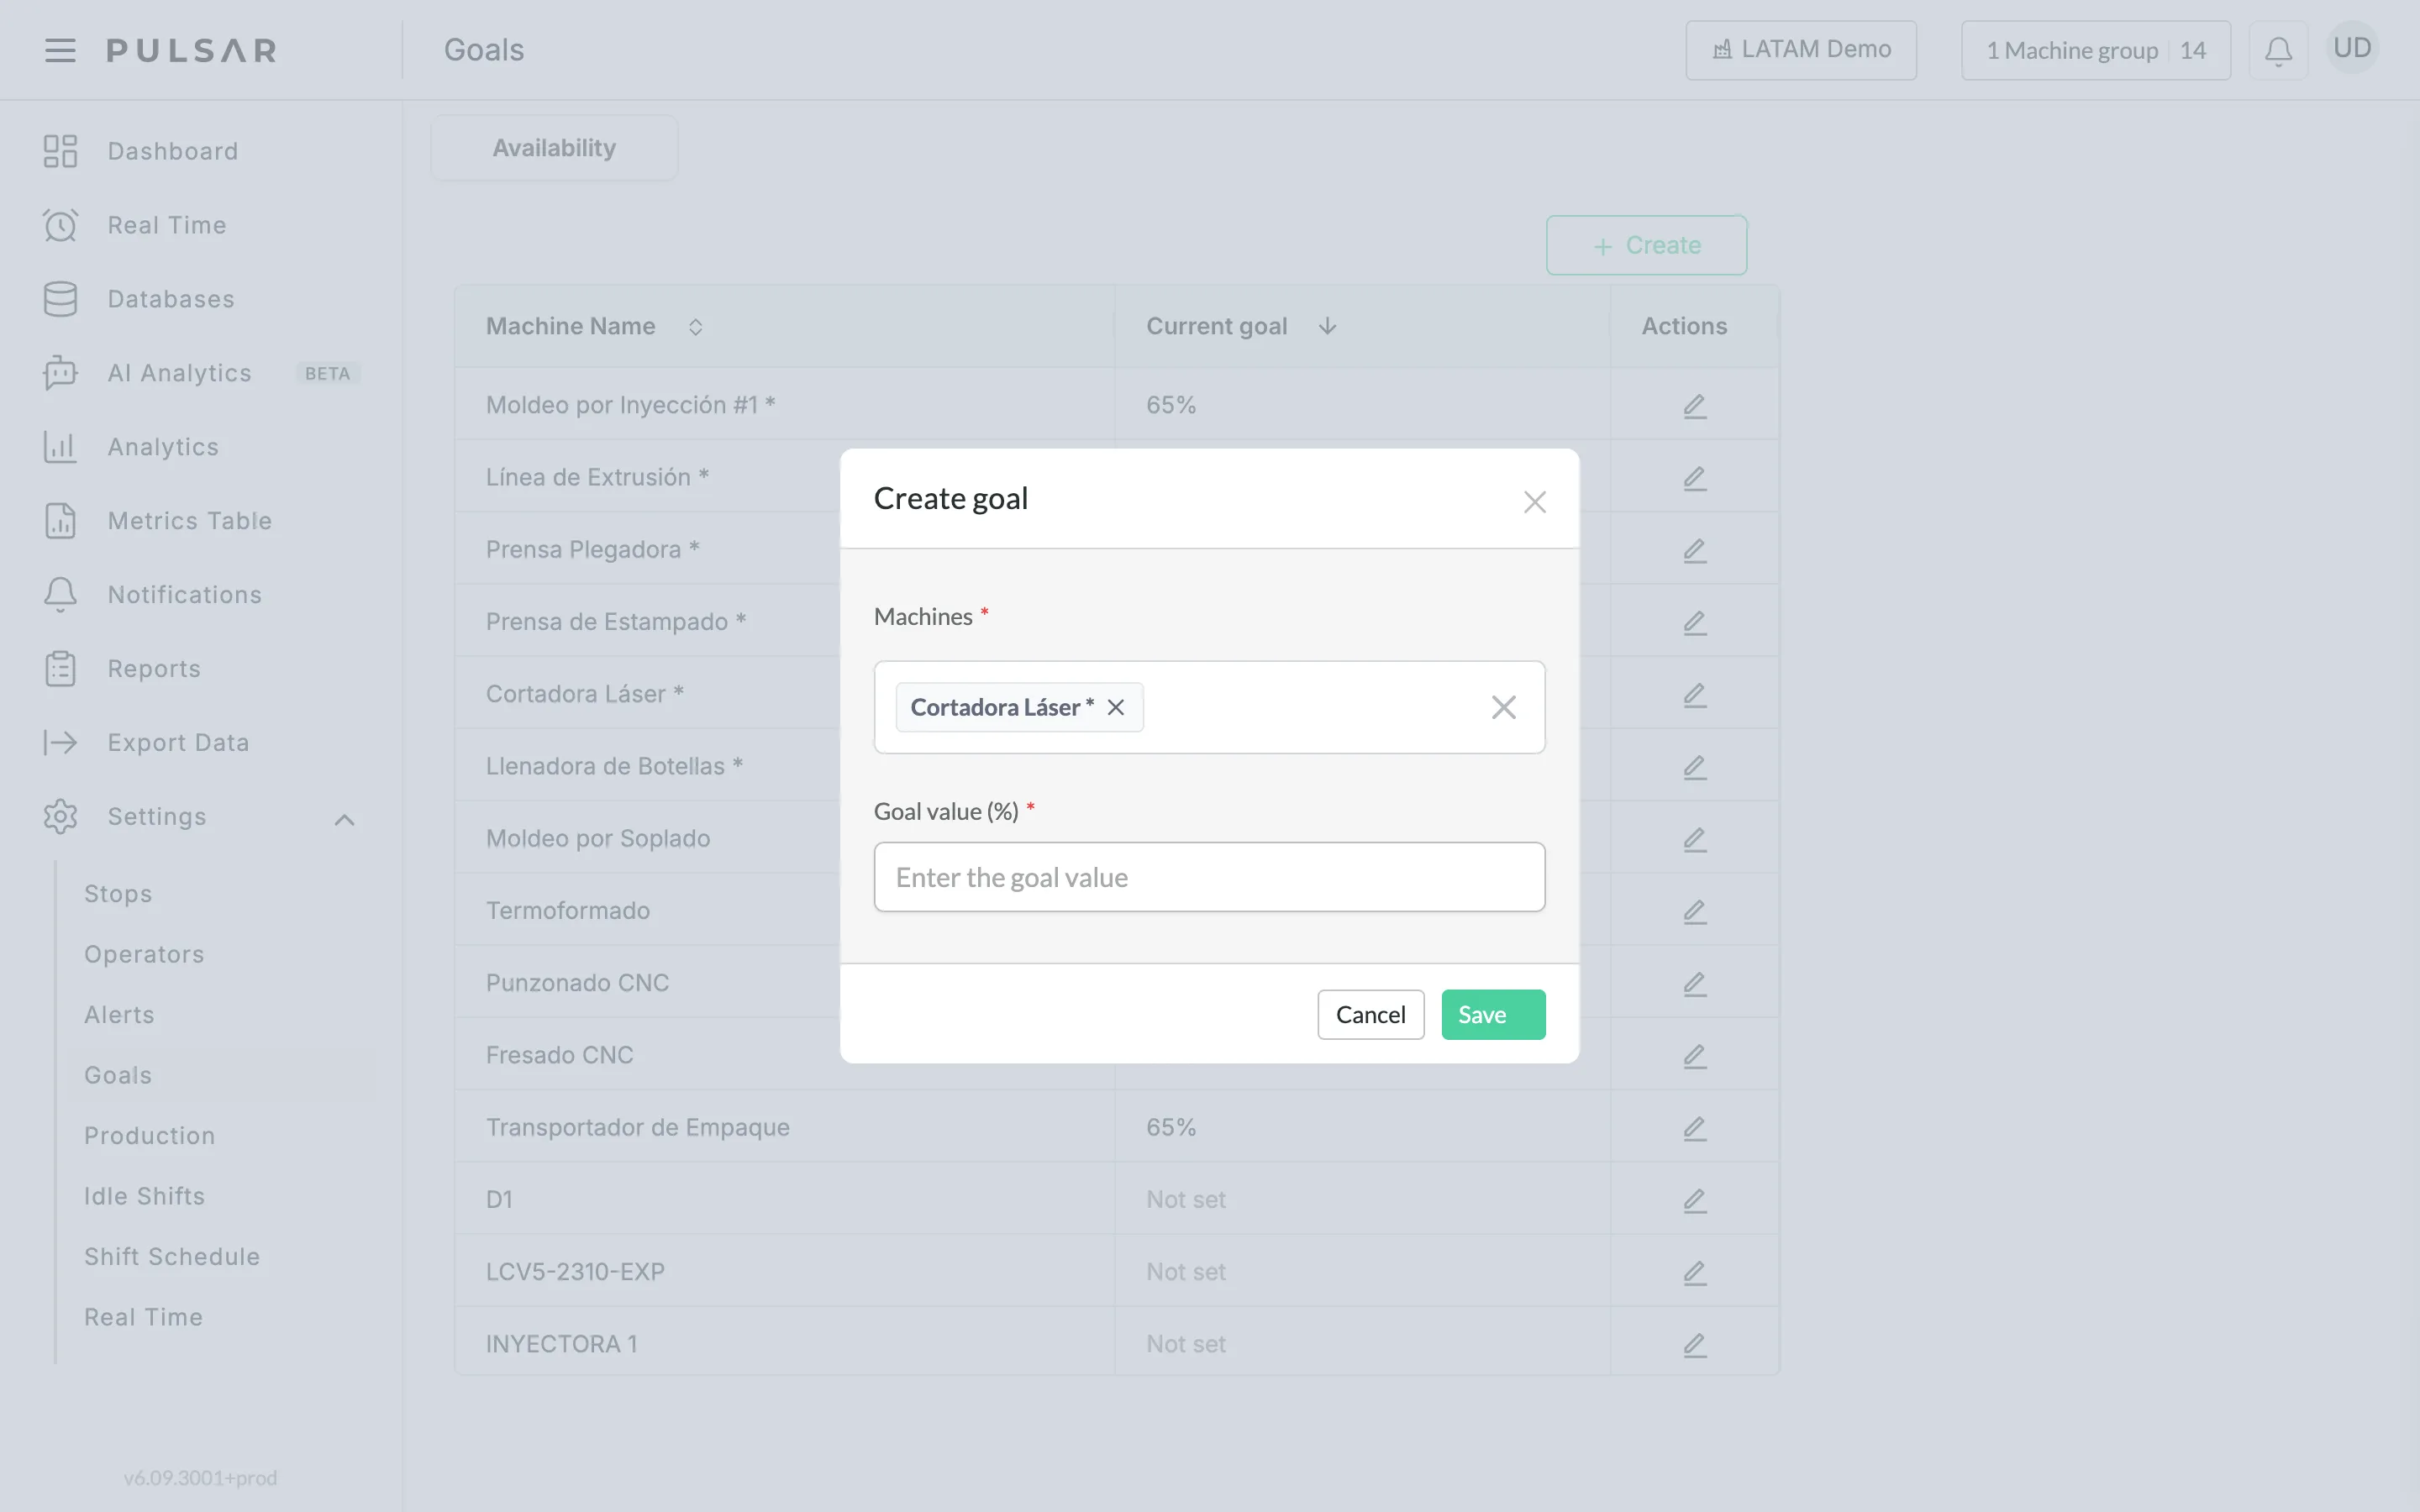Image resolution: width=2420 pixels, height=1512 pixels.
Task: Collapse the Settings section
Action: pos(344,819)
